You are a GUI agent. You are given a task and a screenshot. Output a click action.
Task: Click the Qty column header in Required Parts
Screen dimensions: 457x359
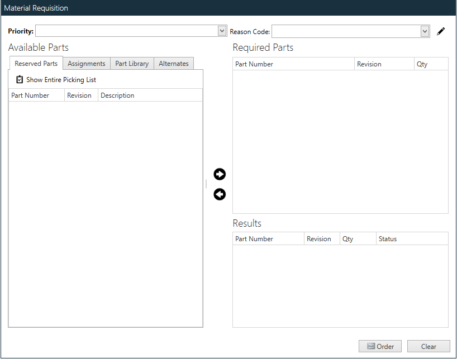pos(423,64)
